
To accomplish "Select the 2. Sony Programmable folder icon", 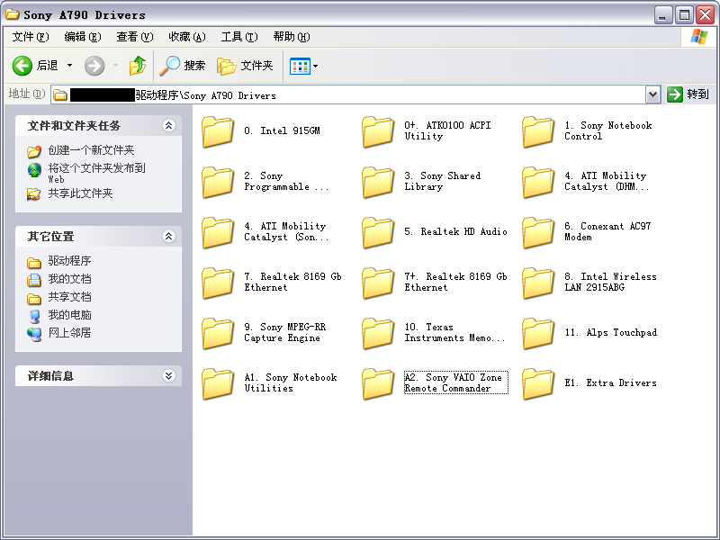I will (218, 182).
